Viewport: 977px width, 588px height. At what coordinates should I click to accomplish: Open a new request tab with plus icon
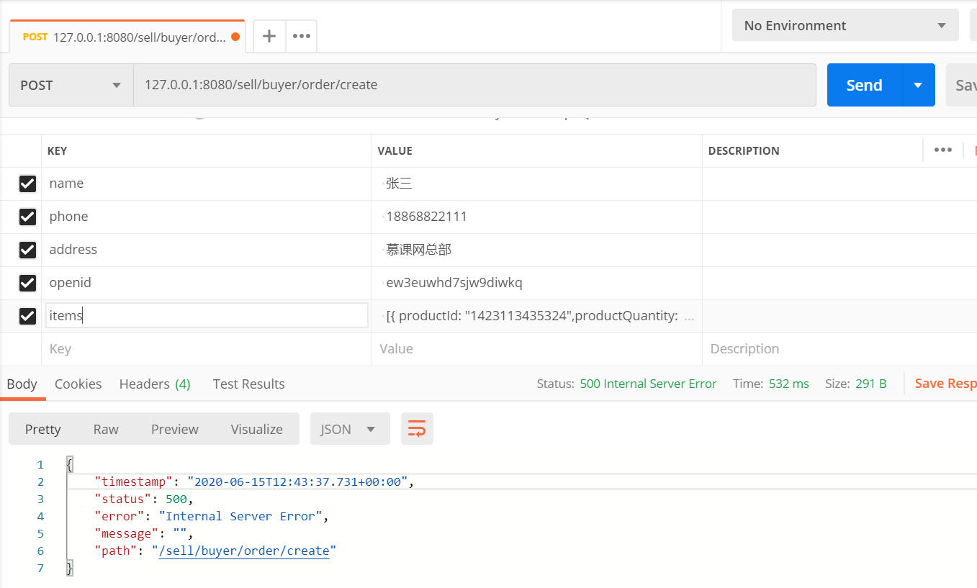pos(269,36)
